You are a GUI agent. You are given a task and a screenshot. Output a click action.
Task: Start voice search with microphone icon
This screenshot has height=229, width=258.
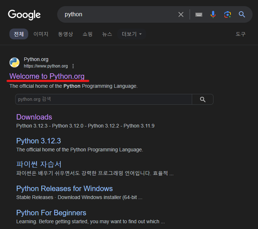pyautogui.click(x=213, y=14)
